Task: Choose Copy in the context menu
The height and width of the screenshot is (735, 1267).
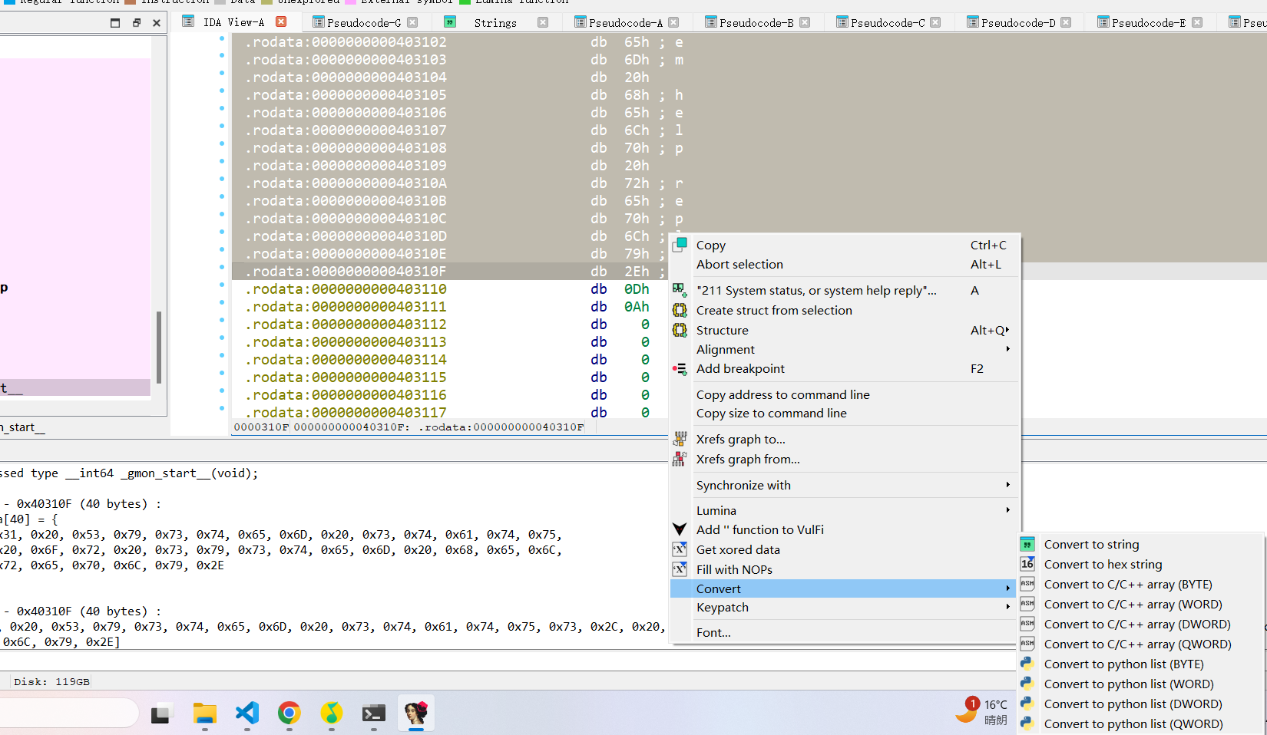Action: coord(845,246)
